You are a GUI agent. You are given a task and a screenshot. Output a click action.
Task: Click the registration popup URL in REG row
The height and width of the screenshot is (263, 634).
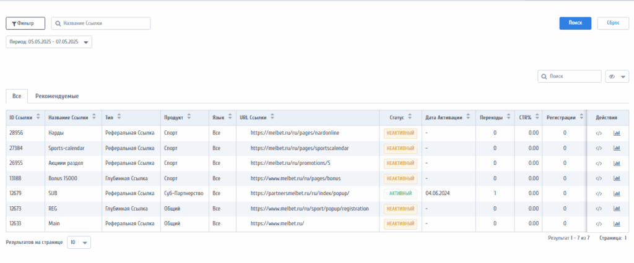[x=310, y=209]
